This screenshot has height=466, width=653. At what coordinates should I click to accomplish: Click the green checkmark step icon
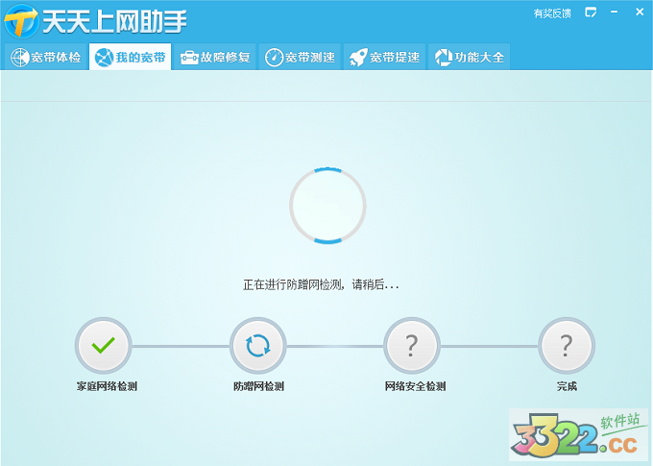pyautogui.click(x=104, y=346)
